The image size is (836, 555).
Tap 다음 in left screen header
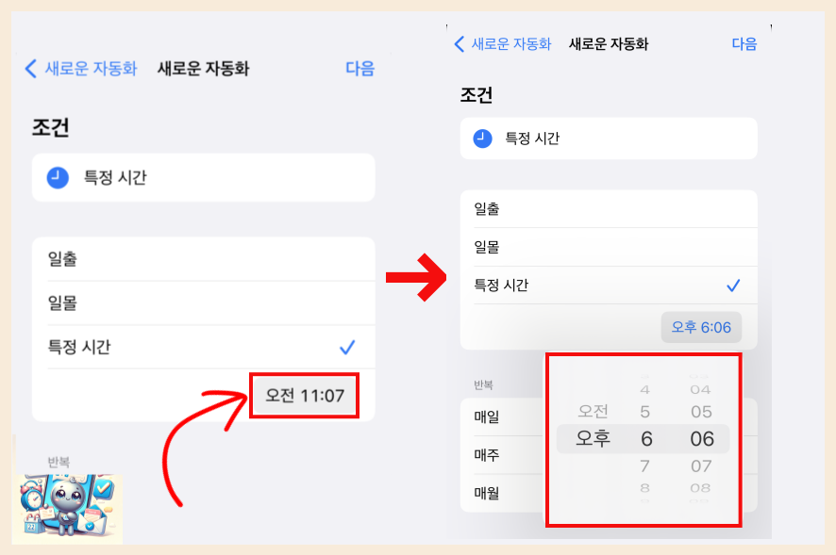[359, 68]
